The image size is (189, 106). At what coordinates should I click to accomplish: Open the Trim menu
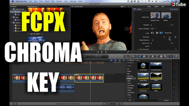click(x=41, y=1)
